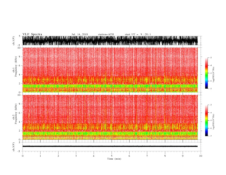Image resolution: width=226 pixels, height=175 pixels.
Task: Click the 'station=ATH' label
Action: tap(106, 34)
